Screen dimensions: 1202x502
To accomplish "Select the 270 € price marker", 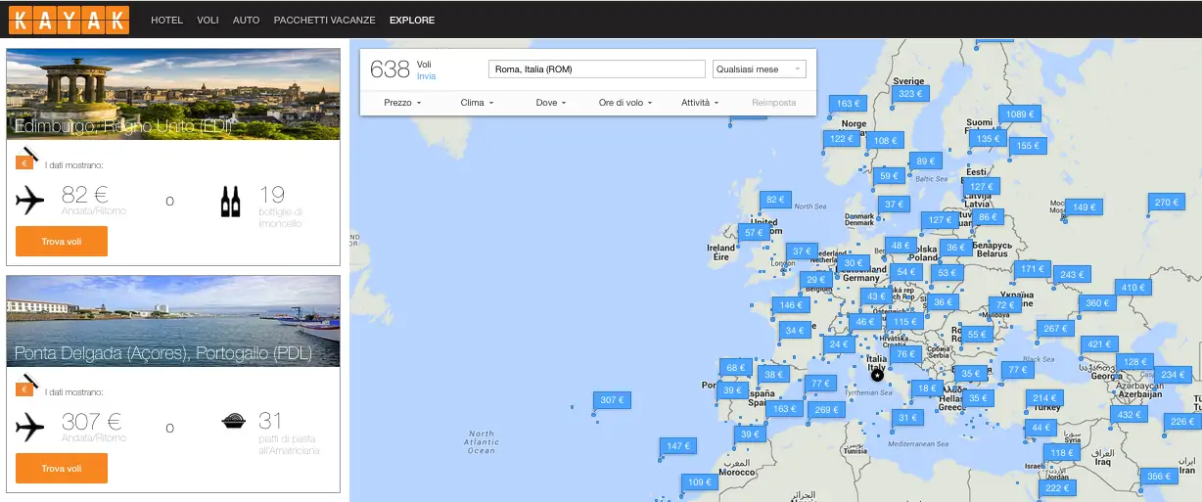I will (1165, 203).
